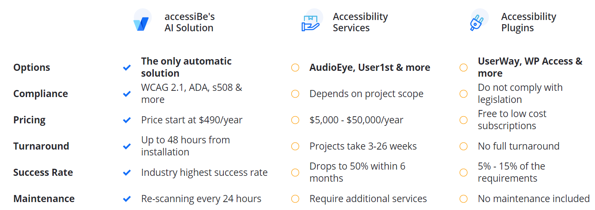Select circle next to 'No maintenance included'

[x=463, y=199]
